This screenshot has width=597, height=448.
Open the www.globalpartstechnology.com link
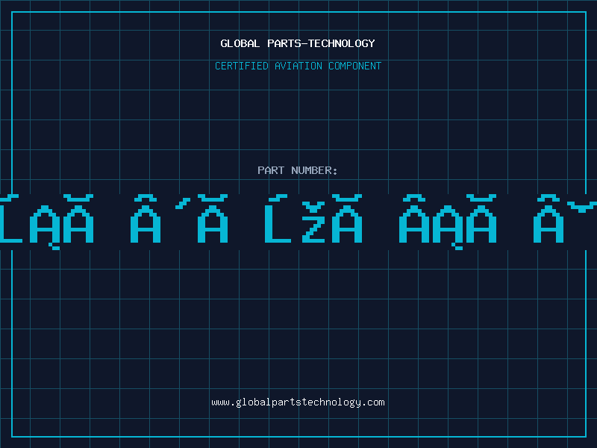[x=298, y=402]
